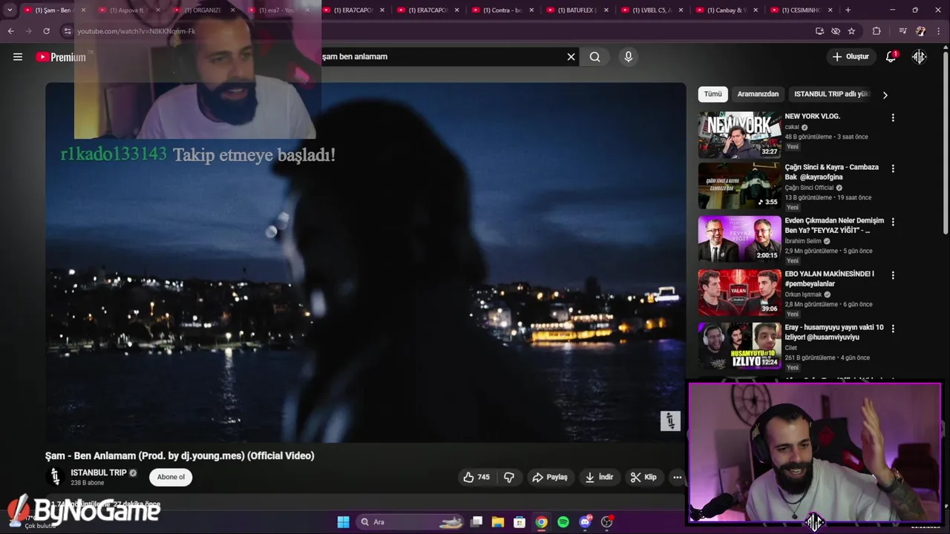Click the crossed-eye icon in the address bar

coord(836,31)
